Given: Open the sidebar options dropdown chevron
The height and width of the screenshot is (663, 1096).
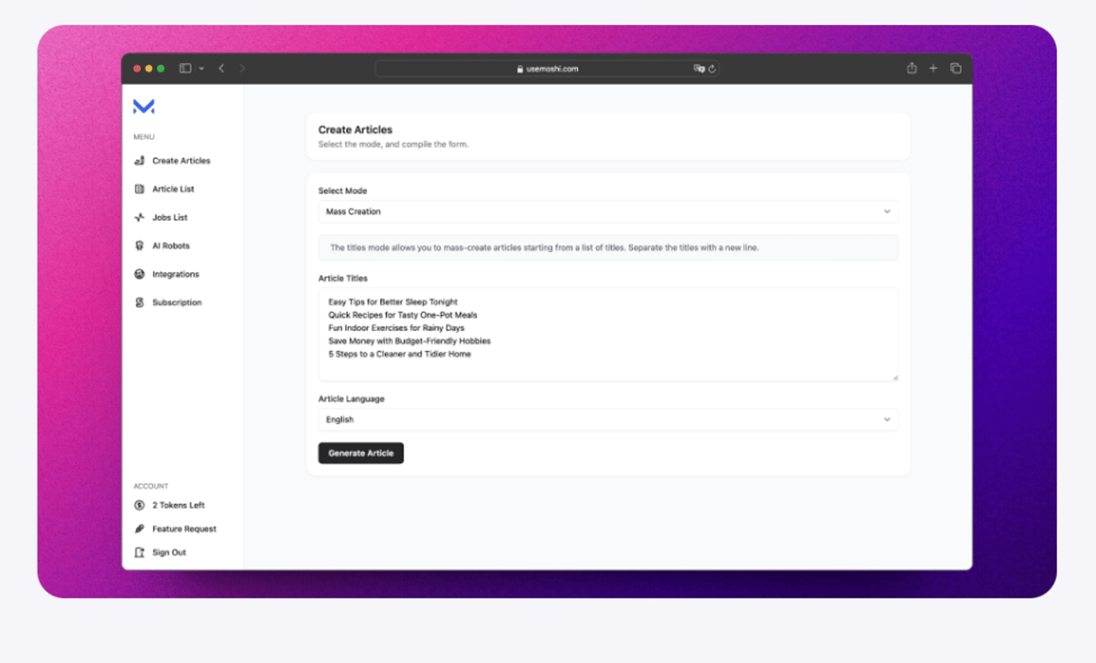Looking at the screenshot, I should (x=201, y=68).
